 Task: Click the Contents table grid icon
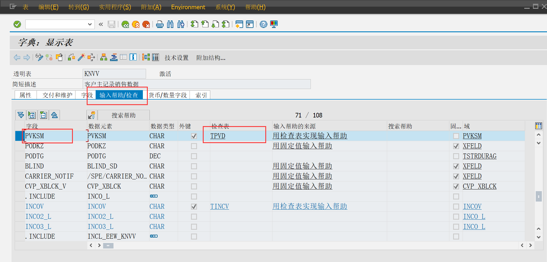click(156, 57)
